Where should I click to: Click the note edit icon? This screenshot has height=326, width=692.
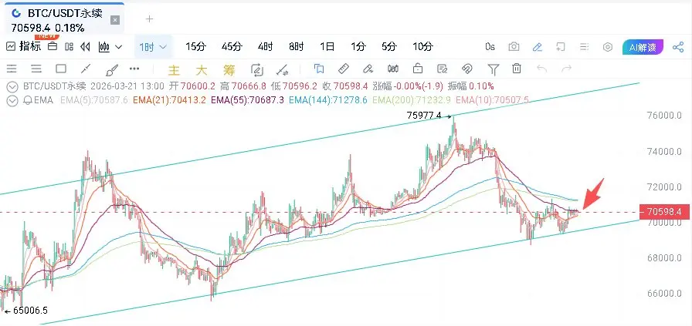tap(443, 69)
